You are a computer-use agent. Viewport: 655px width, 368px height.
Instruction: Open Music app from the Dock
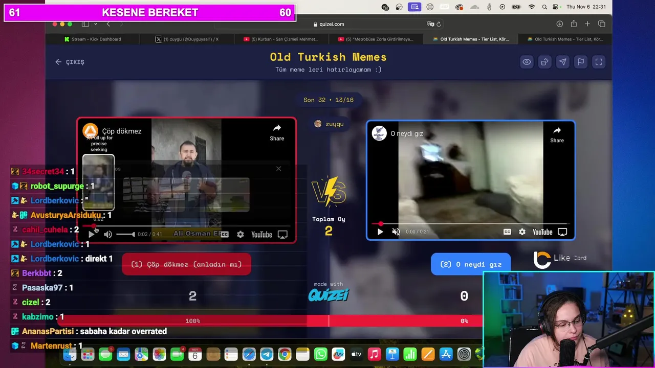[375, 354]
